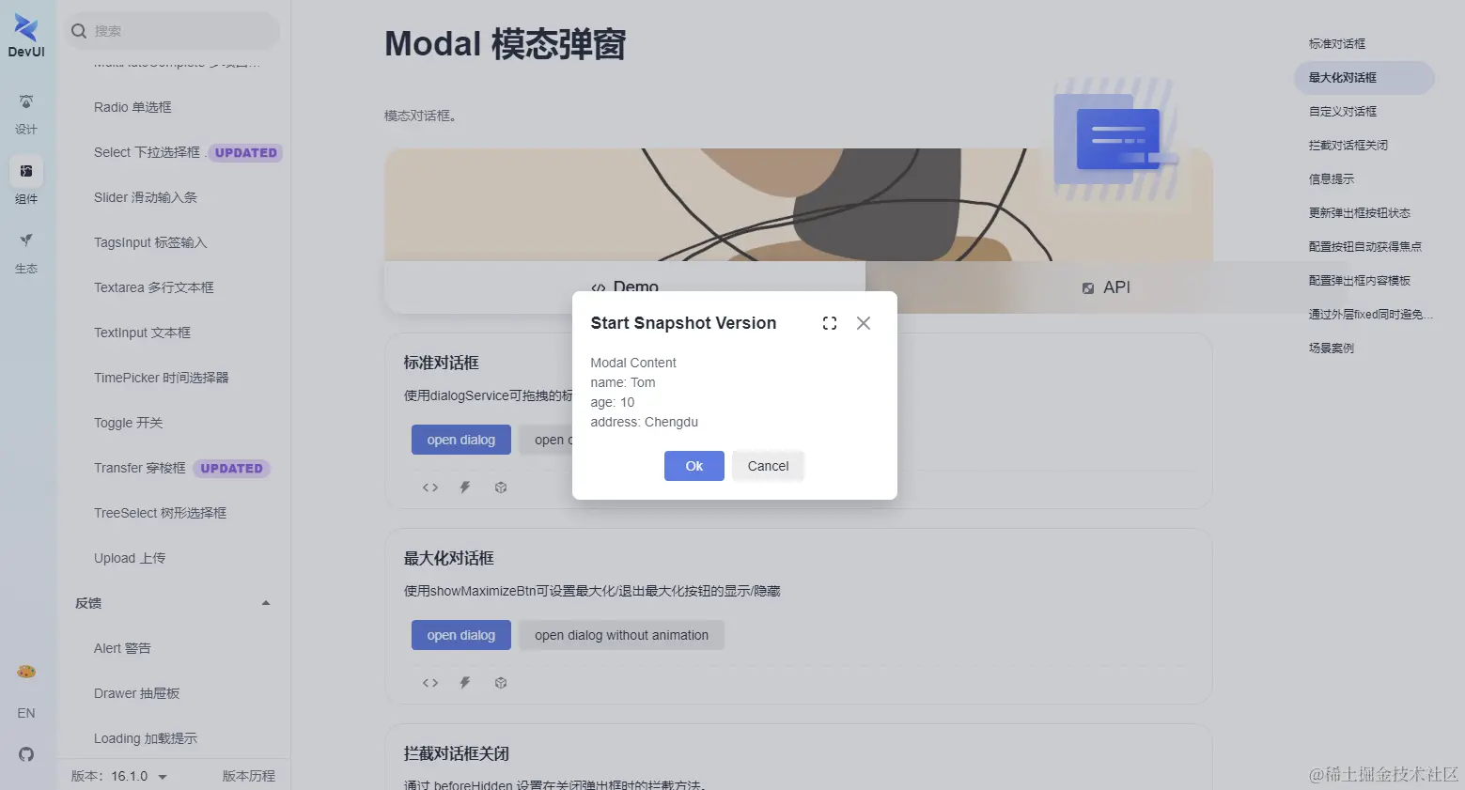The width and height of the screenshot is (1465, 790).
Task: Go to TagsInput 标签输入 page
Action: click(x=150, y=242)
